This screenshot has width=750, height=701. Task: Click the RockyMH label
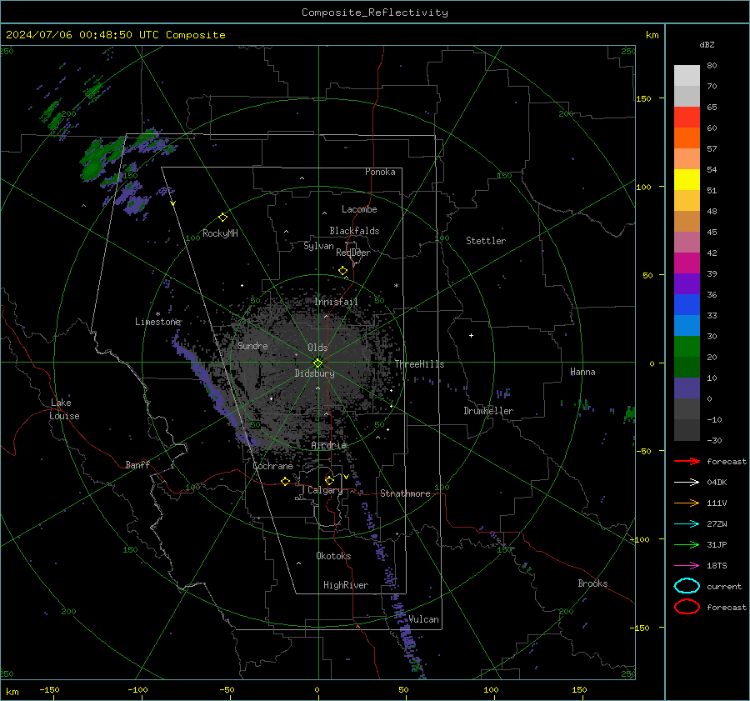click(x=220, y=233)
